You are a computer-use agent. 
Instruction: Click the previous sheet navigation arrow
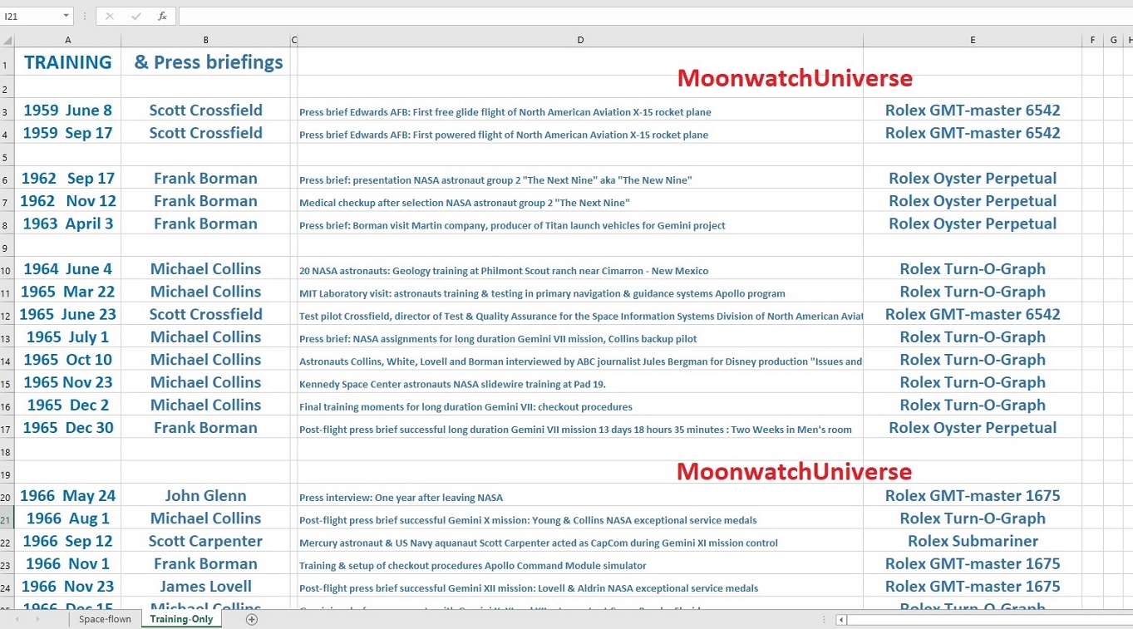(17, 619)
